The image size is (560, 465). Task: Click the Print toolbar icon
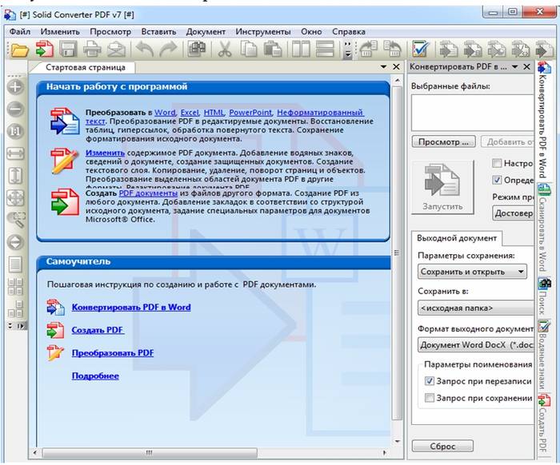tap(92, 49)
